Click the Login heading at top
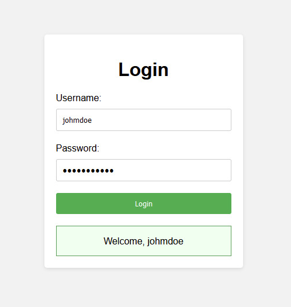 143,70
